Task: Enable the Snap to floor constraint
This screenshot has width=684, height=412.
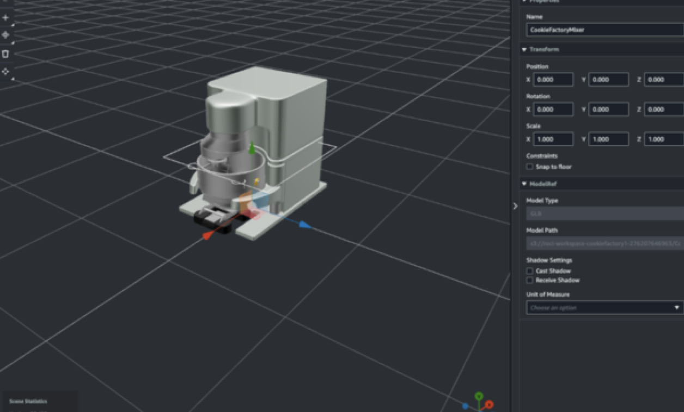Action: (x=529, y=167)
